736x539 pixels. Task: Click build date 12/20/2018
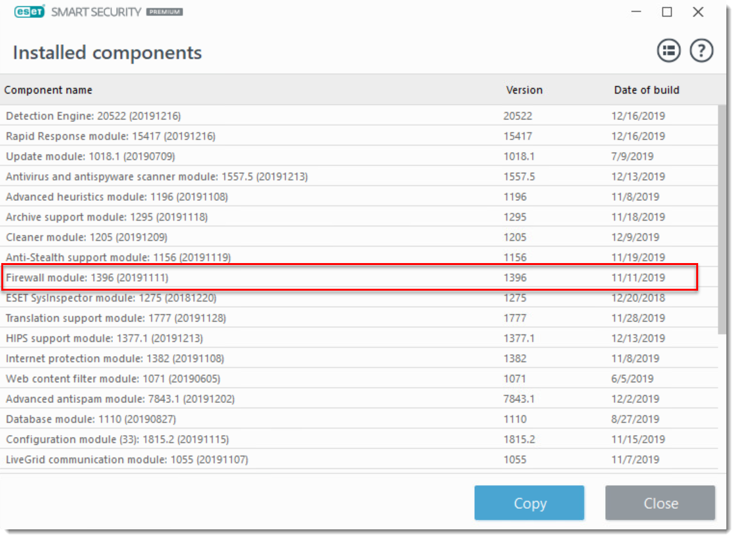[x=638, y=297]
